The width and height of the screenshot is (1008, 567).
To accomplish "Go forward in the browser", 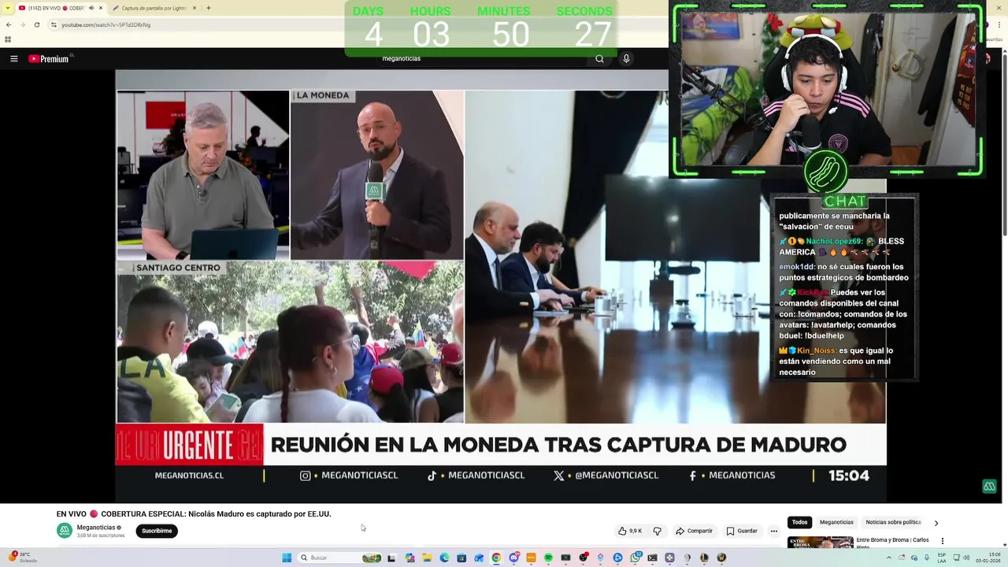I will pyautogui.click(x=23, y=24).
